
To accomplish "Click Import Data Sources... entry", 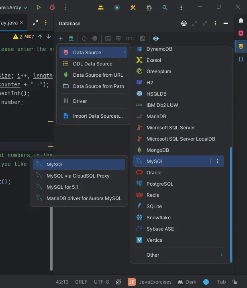I will pyautogui.click(x=93, y=116).
